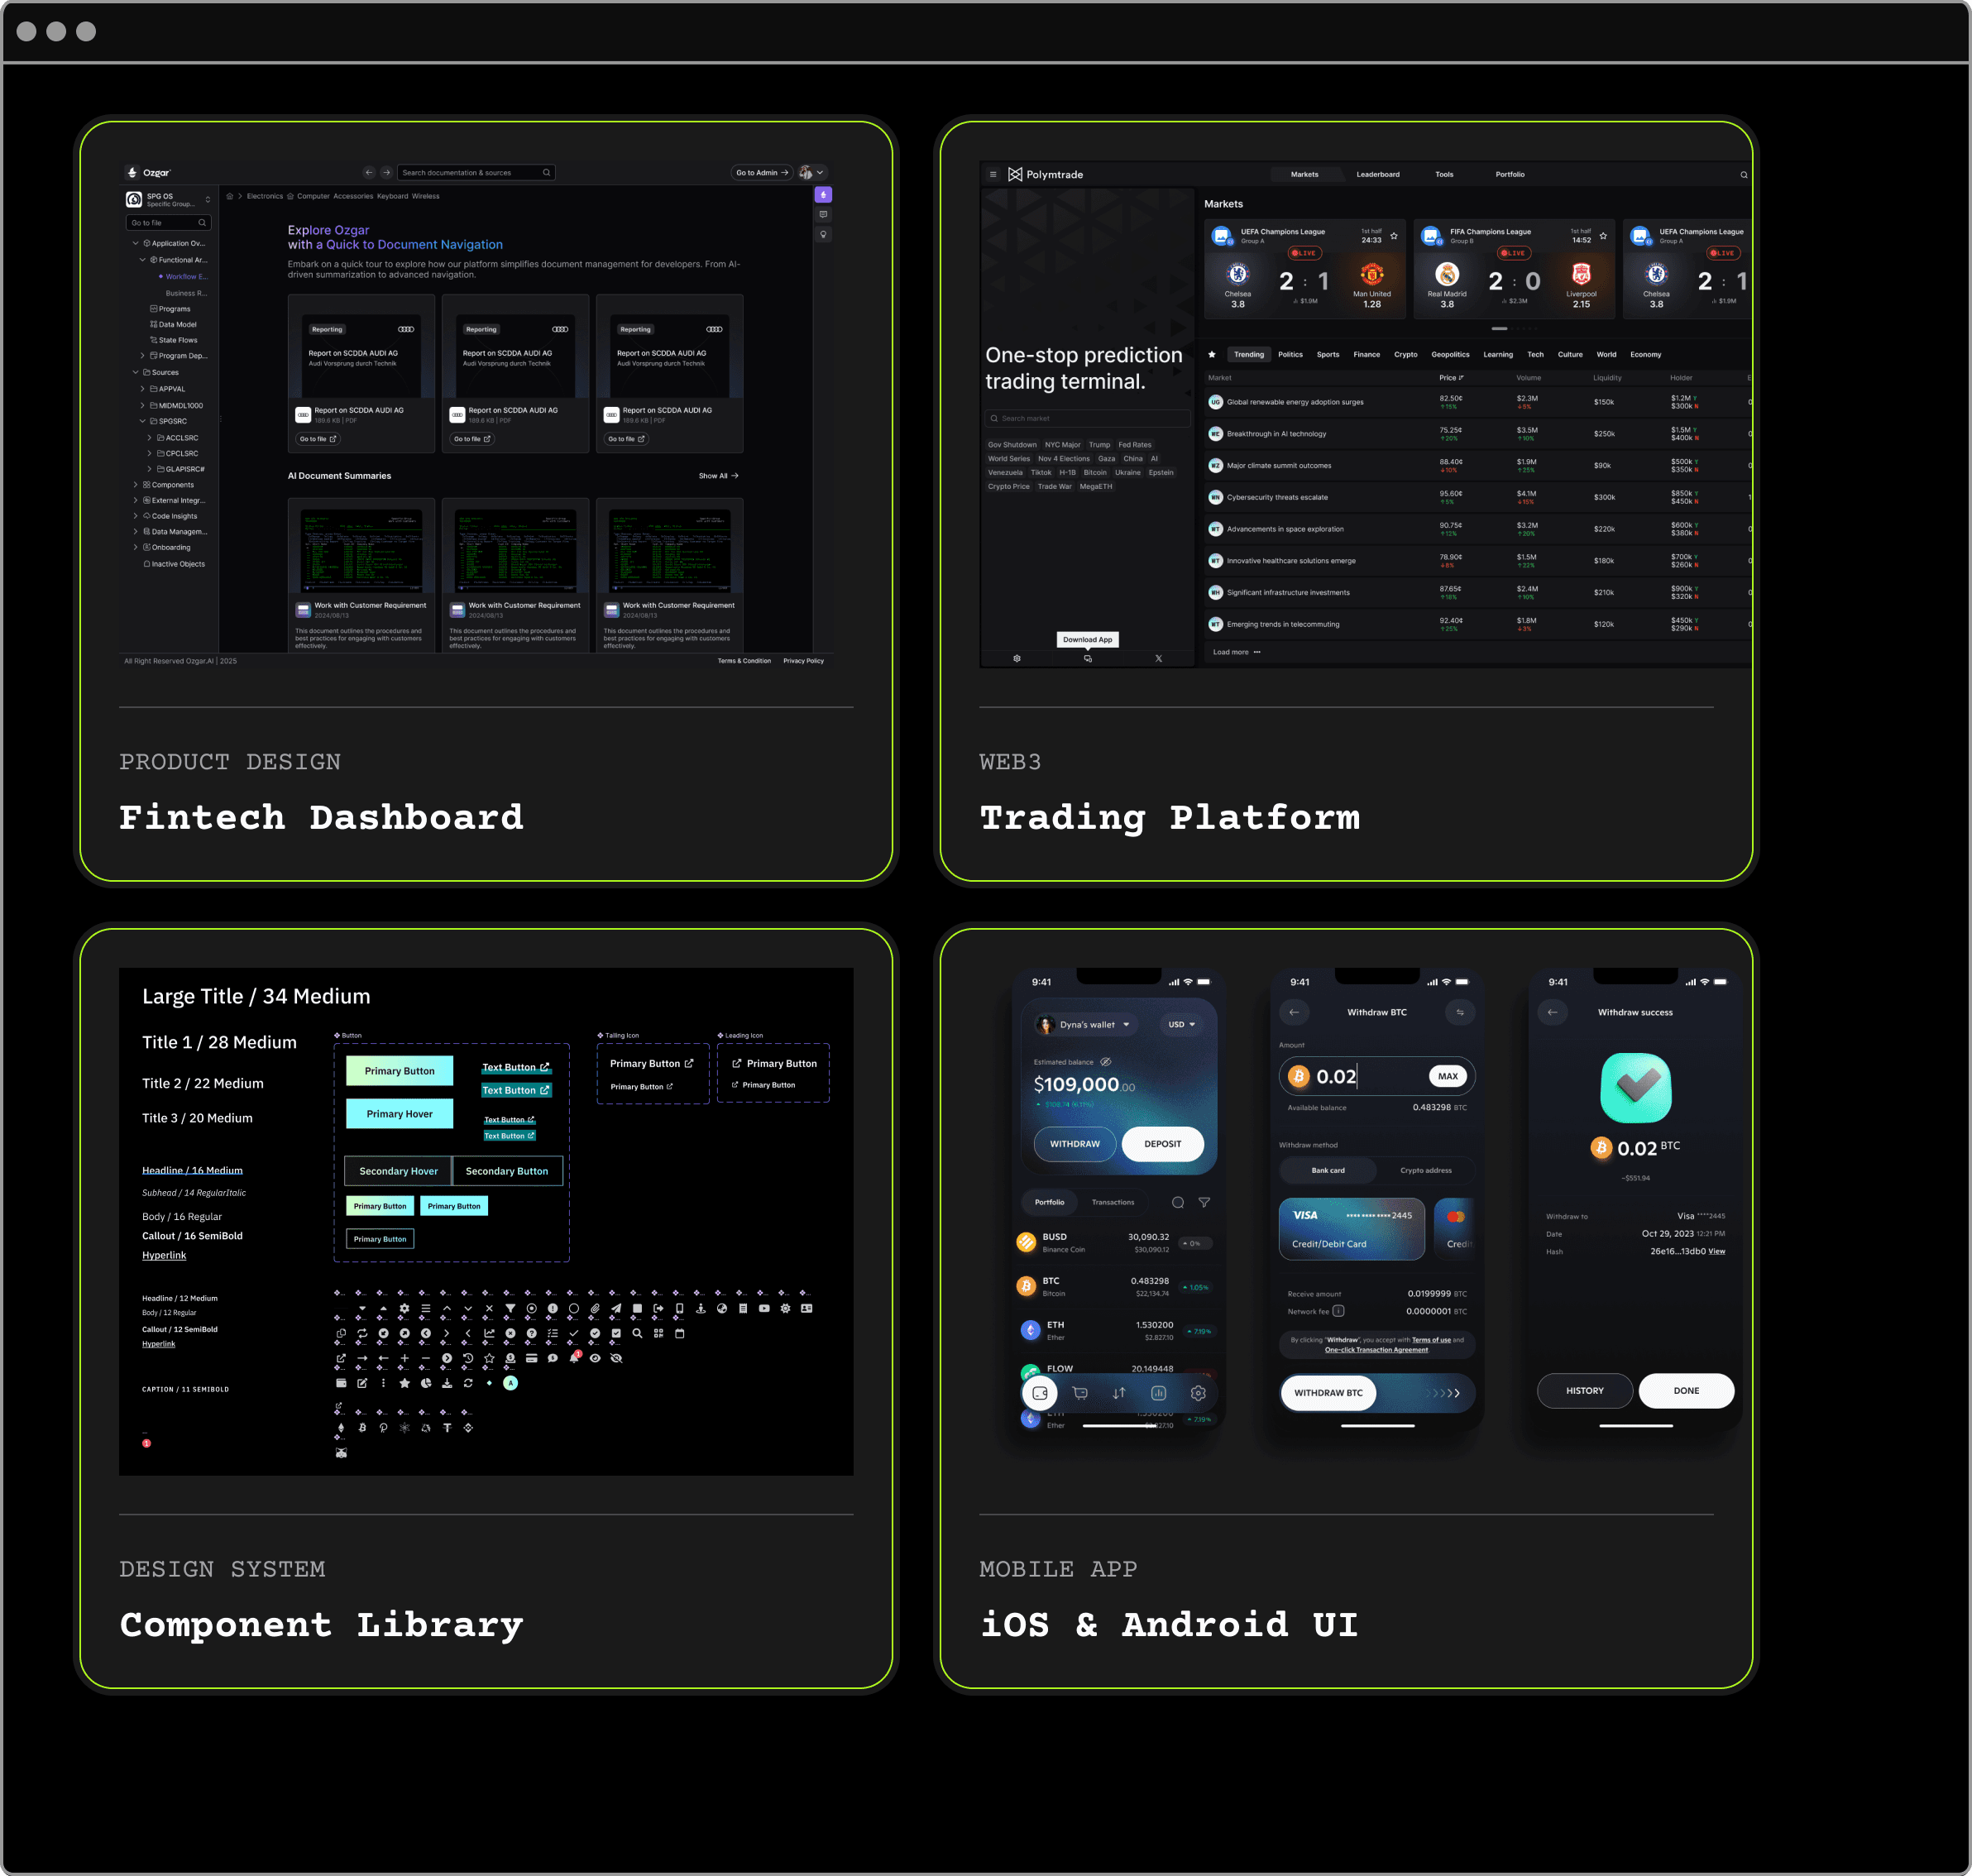Image resolution: width=1972 pixels, height=1876 pixels.
Task: Click the Polymtrade top-right search icon
Action: [1743, 175]
